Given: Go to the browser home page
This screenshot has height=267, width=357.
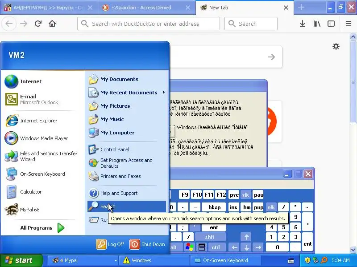Looking at the screenshot, I should [52, 24].
